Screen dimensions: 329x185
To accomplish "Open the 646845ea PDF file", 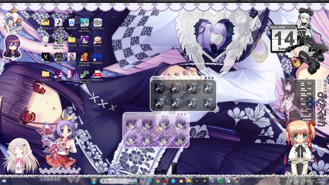I will (98, 76).
